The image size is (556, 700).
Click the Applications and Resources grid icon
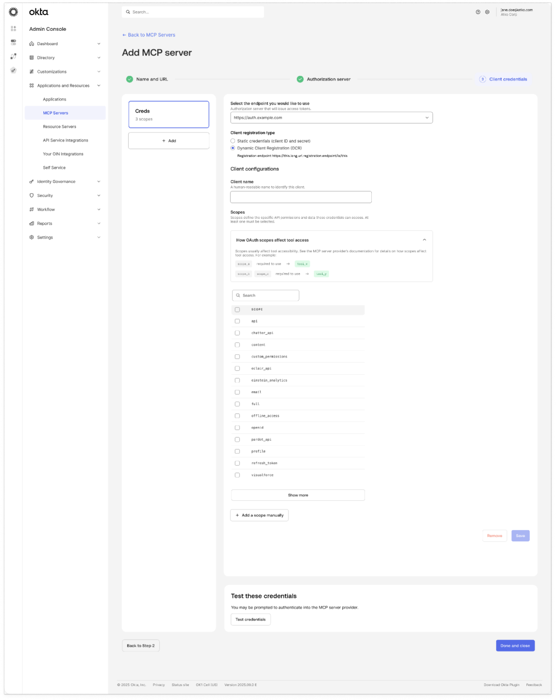(x=32, y=86)
